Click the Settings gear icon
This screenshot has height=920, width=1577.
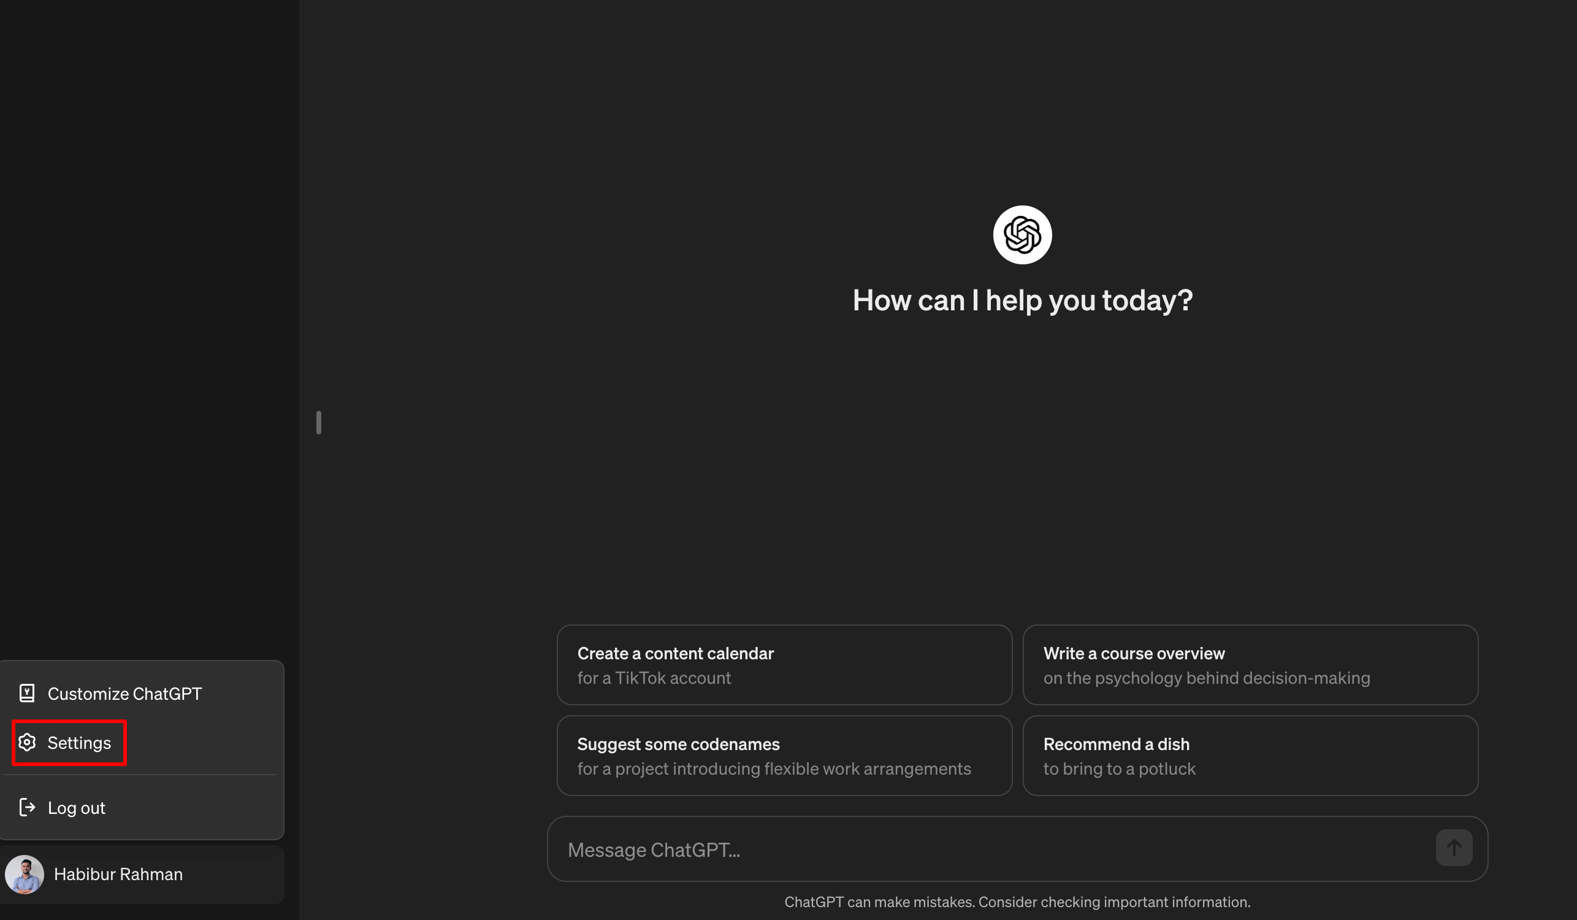(x=28, y=743)
